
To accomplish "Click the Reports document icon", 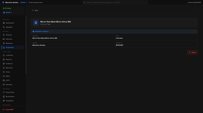I will 4,59.
